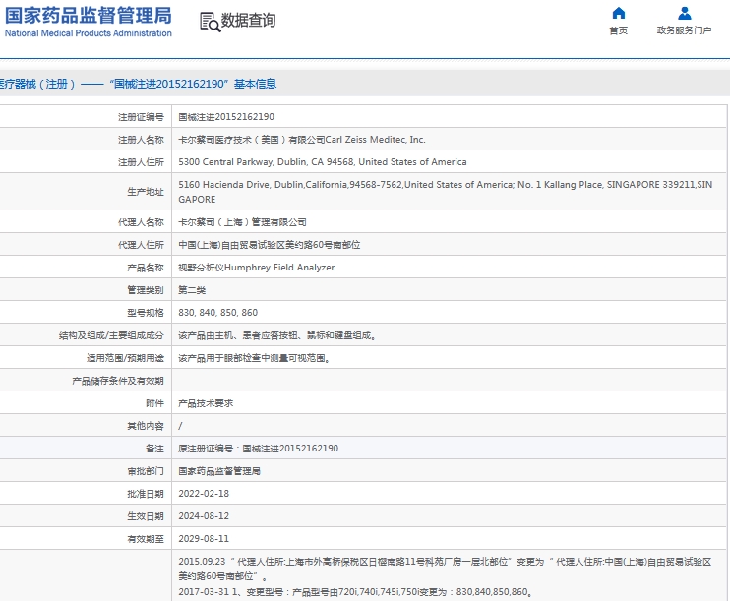Click the approval date 2022-02-18
Screen dimensions: 730x601
pos(203,494)
